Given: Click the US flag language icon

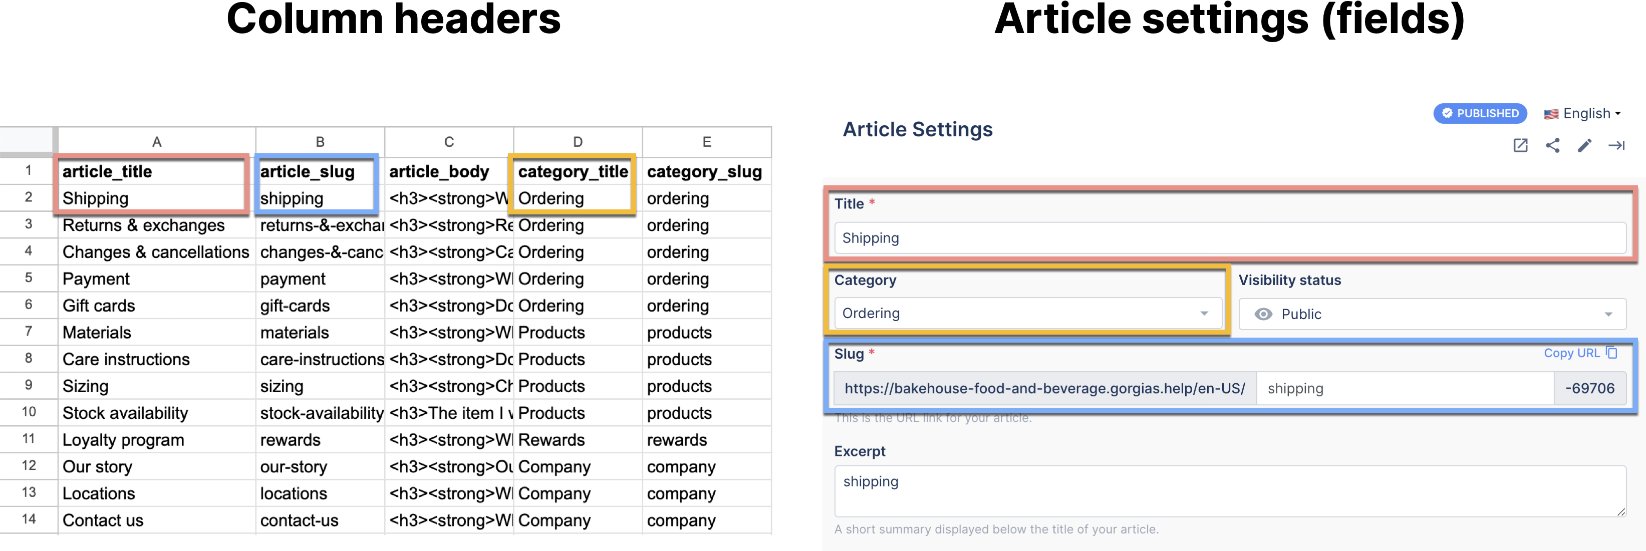Looking at the screenshot, I should 1551,114.
